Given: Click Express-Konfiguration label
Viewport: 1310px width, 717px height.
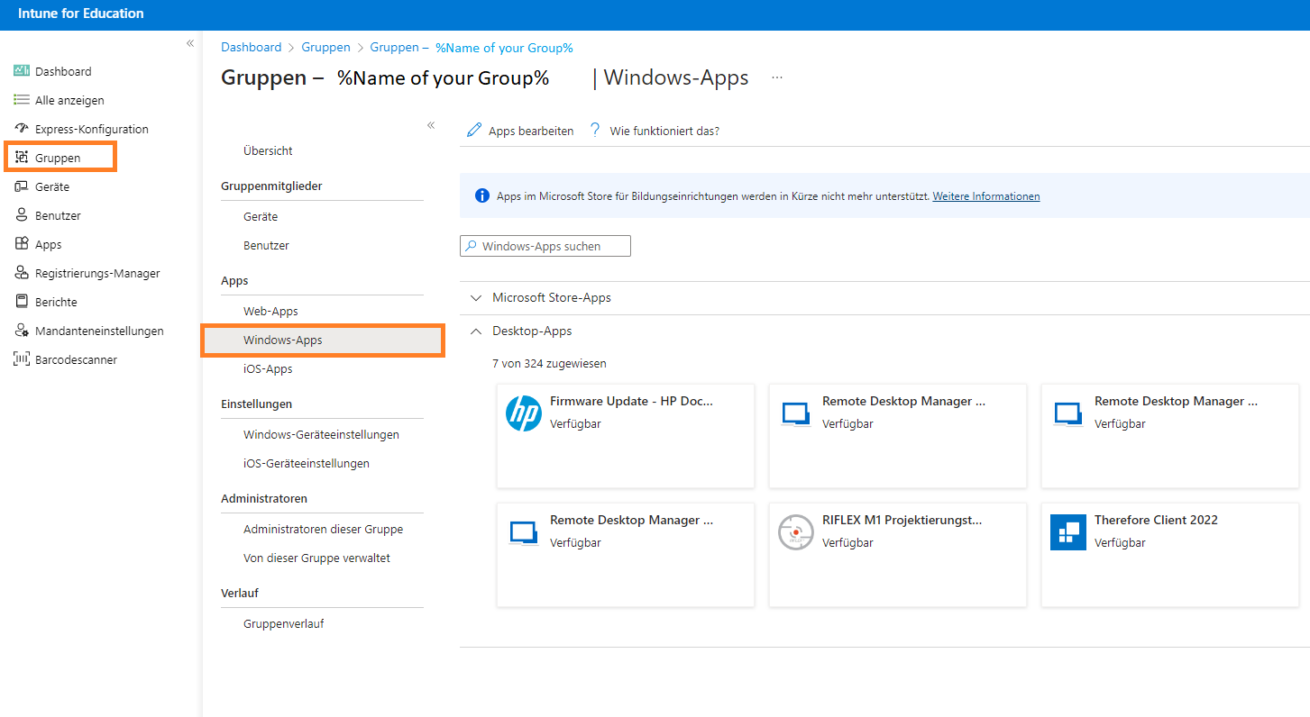Looking at the screenshot, I should click(x=92, y=129).
